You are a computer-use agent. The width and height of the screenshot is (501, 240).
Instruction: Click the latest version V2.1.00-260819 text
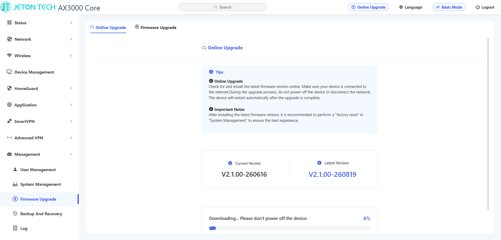(332, 174)
